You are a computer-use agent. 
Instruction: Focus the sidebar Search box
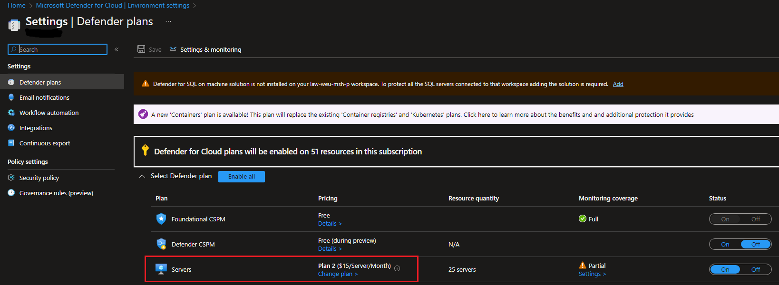point(58,49)
